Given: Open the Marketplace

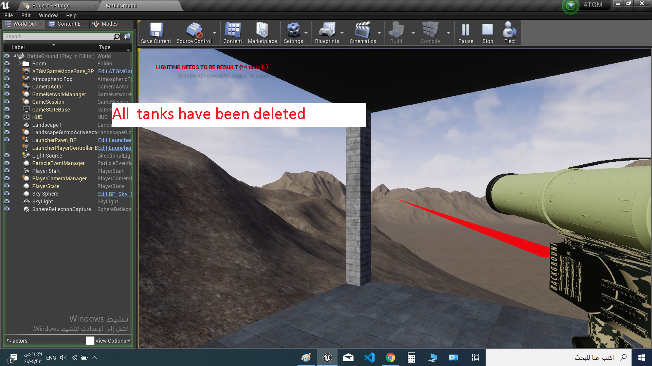Looking at the screenshot, I should click(262, 30).
